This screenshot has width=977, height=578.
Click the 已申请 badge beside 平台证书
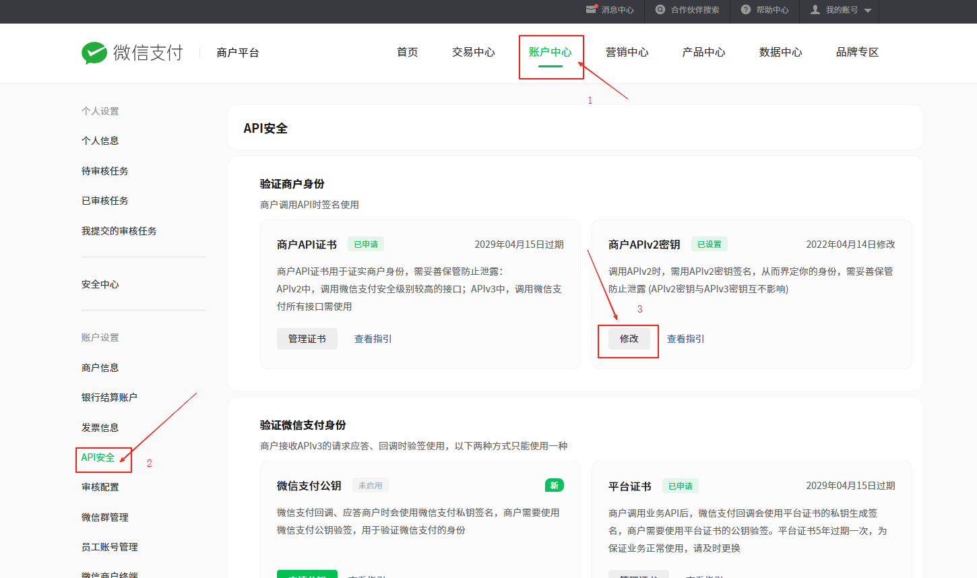click(x=680, y=486)
